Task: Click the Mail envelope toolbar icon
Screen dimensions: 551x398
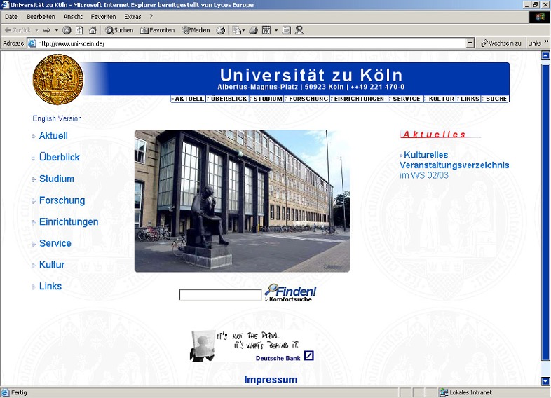Action: click(236, 30)
